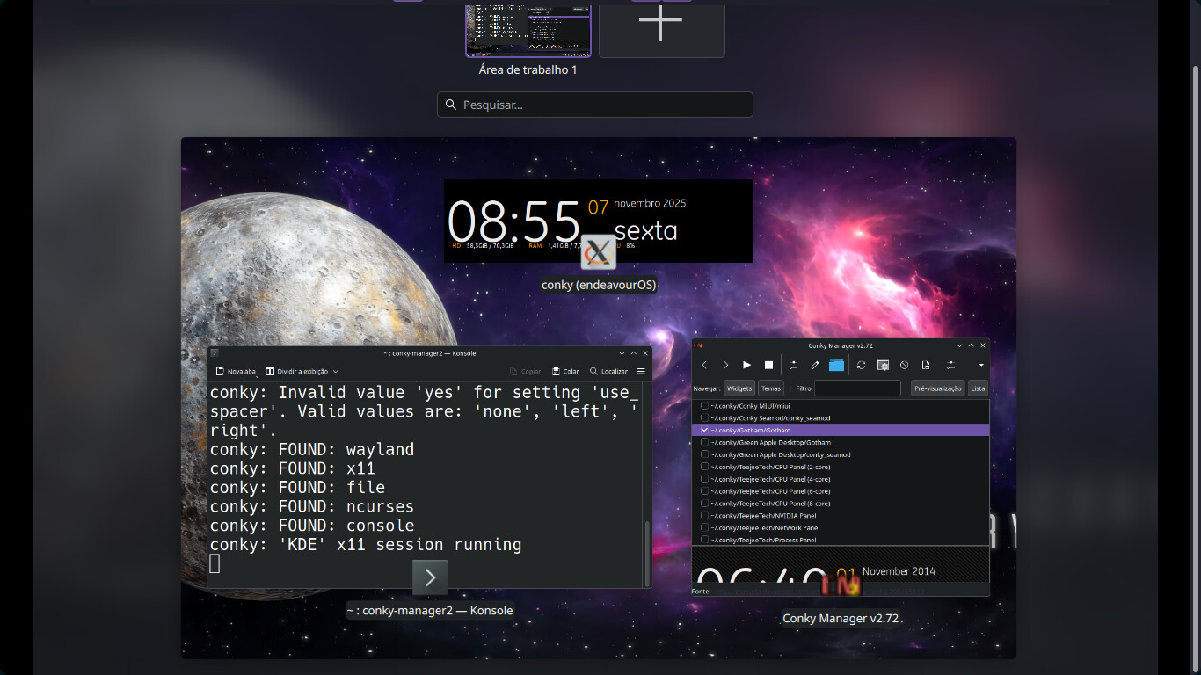The width and height of the screenshot is (1201, 675).
Task: Click the Pesquisar search field
Action: 595,105
